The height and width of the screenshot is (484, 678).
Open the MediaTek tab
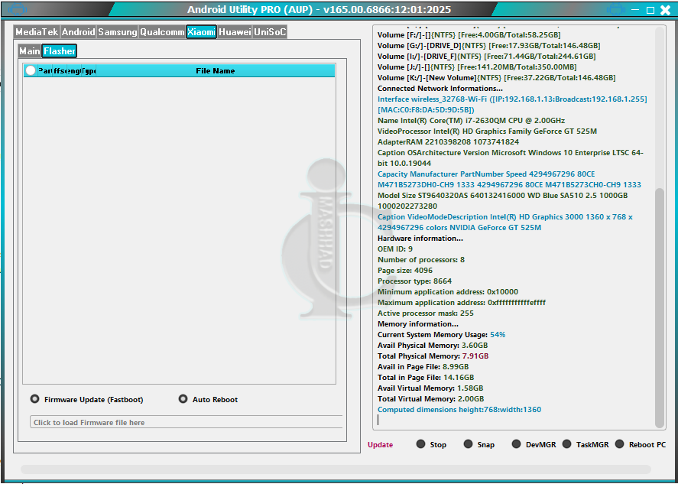(x=37, y=32)
